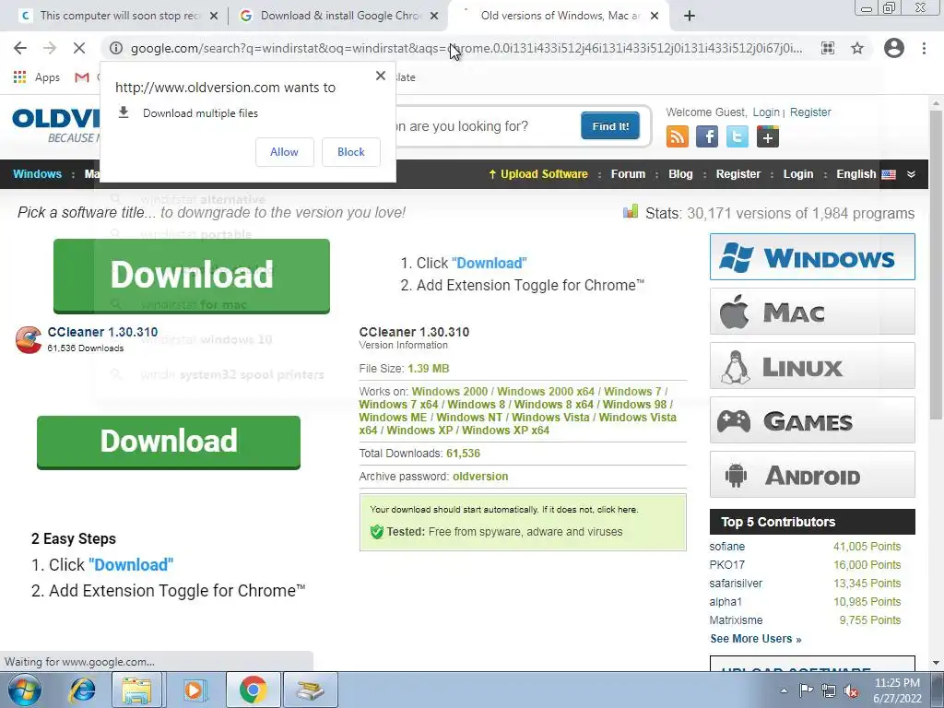Bookmark this page with the star
This screenshot has width=944, height=708.
pyautogui.click(x=857, y=48)
